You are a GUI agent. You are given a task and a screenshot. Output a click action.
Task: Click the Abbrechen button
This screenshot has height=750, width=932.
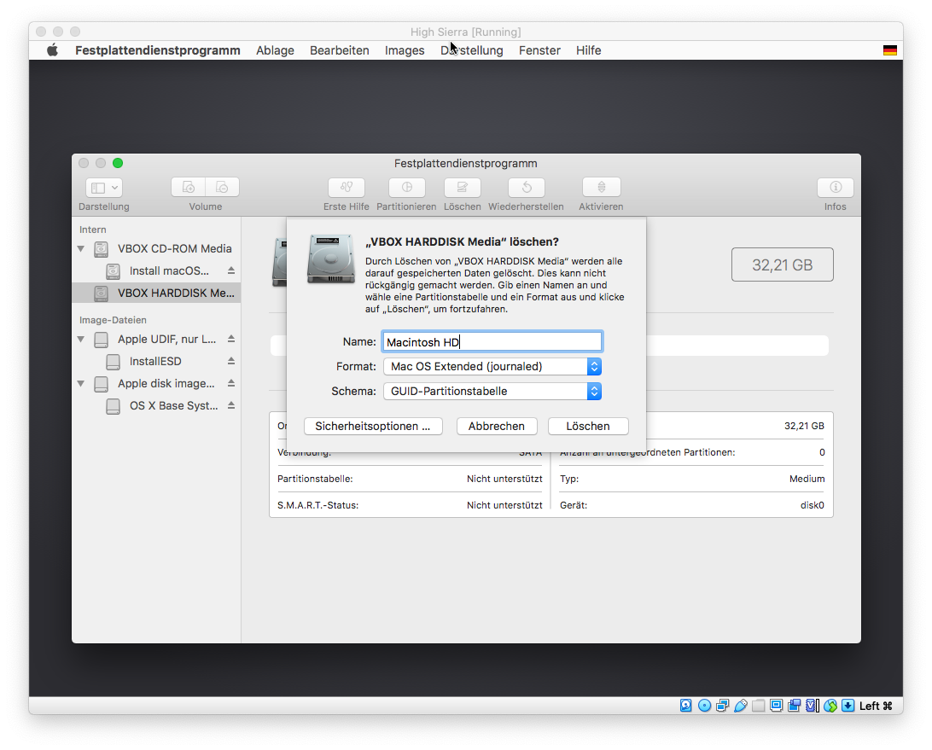click(496, 426)
